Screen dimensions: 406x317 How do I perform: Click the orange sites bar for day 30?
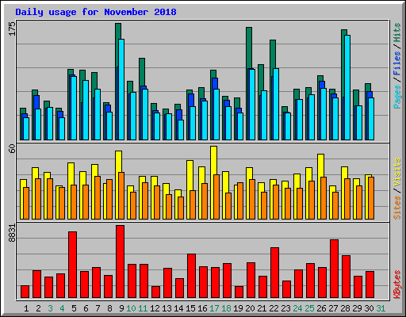371,198
